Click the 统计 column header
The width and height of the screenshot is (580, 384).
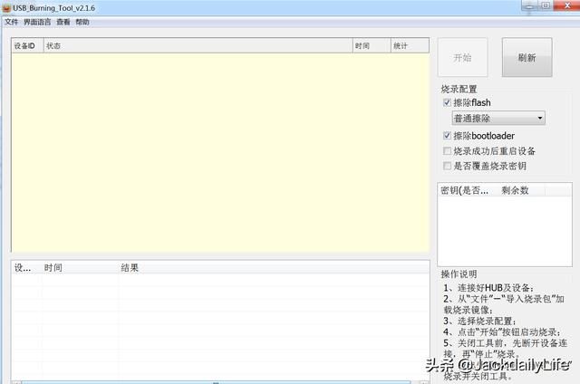(410, 46)
